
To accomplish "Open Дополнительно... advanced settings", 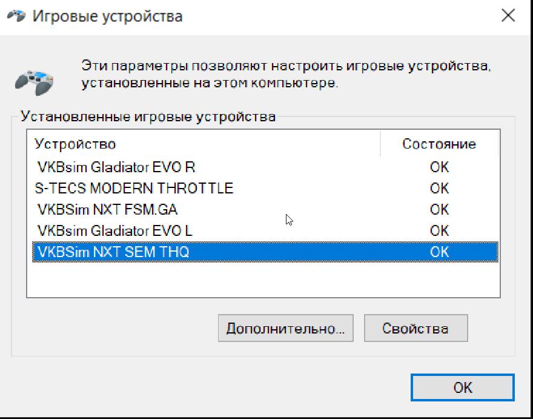I will point(285,329).
